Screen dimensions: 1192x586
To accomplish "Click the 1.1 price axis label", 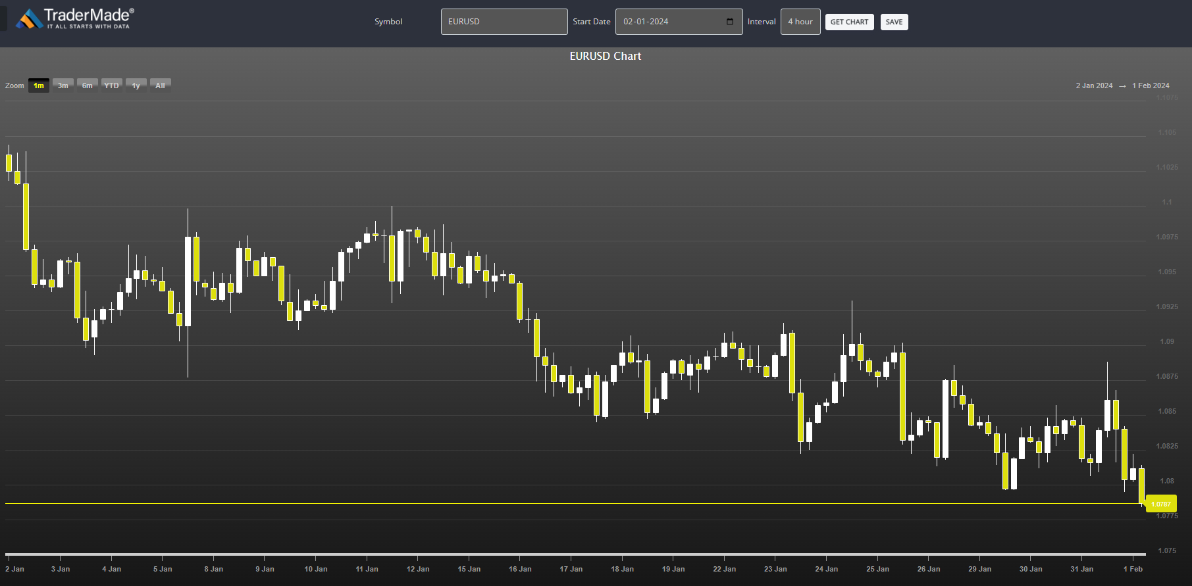I will coord(1167,202).
